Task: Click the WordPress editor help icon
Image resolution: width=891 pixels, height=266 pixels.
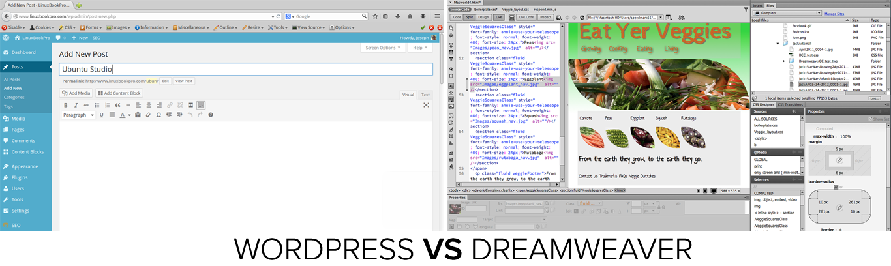Action: click(x=211, y=115)
